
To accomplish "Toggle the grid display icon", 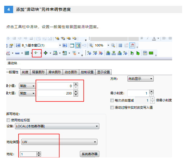I will click(x=120, y=45).
